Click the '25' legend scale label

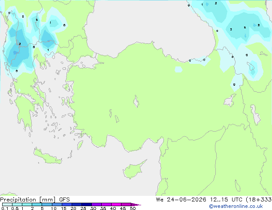click(x=83, y=208)
